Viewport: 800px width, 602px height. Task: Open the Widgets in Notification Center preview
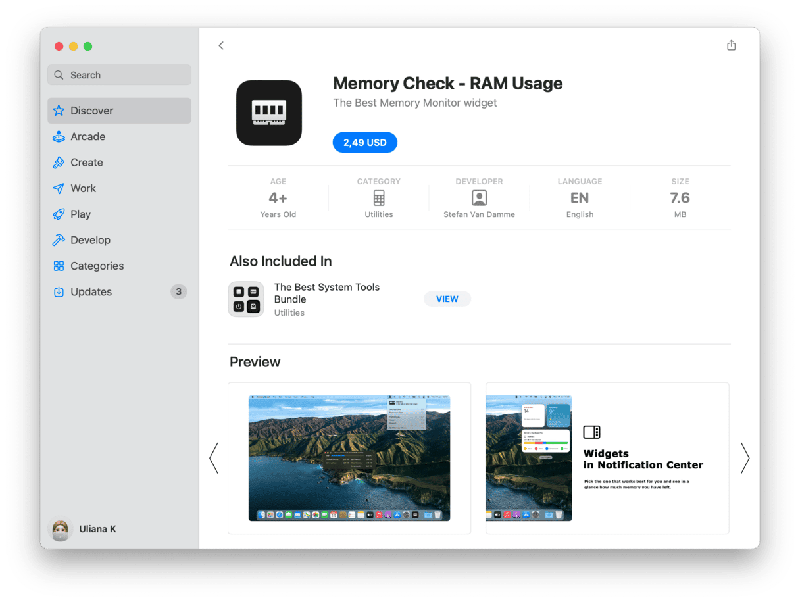tap(607, 458)
